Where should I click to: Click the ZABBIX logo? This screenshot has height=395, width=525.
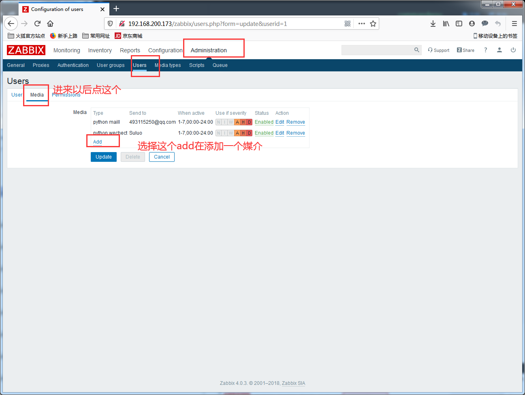coord(26,50)
